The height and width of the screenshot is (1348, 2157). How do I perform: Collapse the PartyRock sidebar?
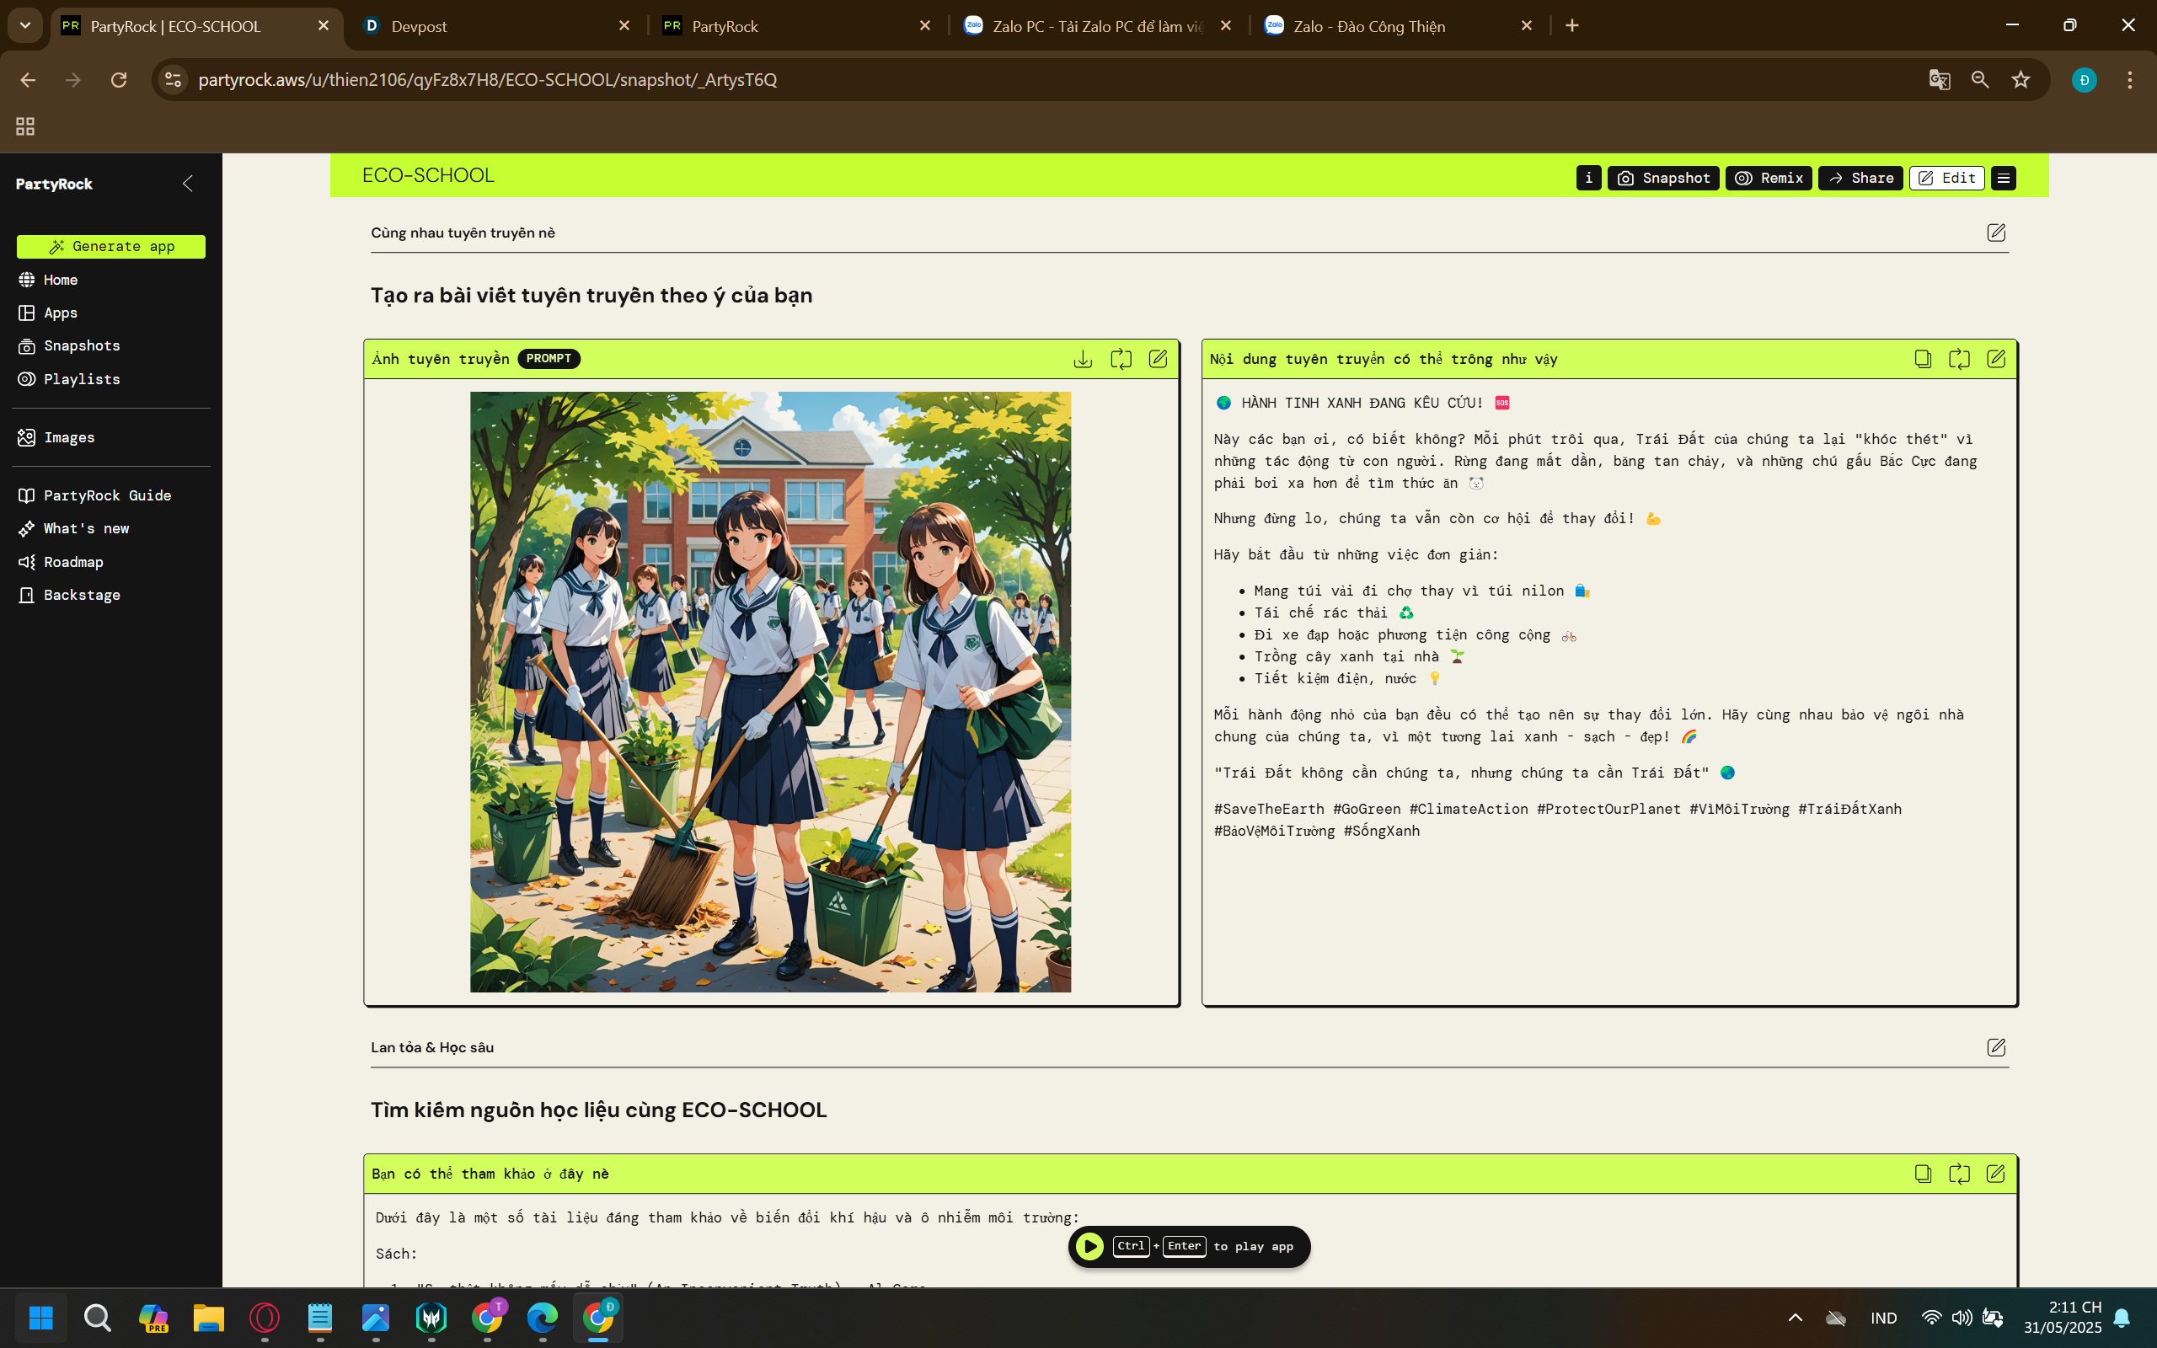tap(188, 183)
